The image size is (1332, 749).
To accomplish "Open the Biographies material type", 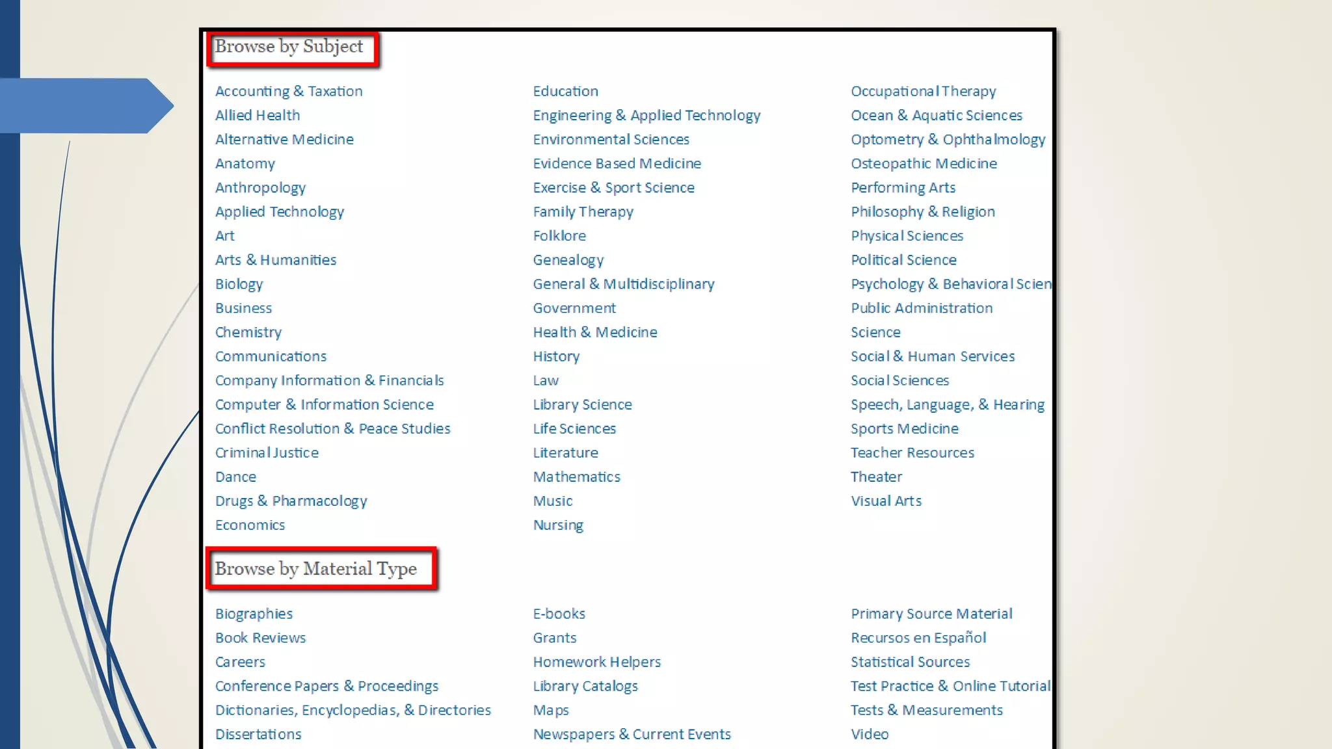I will 254,614.
